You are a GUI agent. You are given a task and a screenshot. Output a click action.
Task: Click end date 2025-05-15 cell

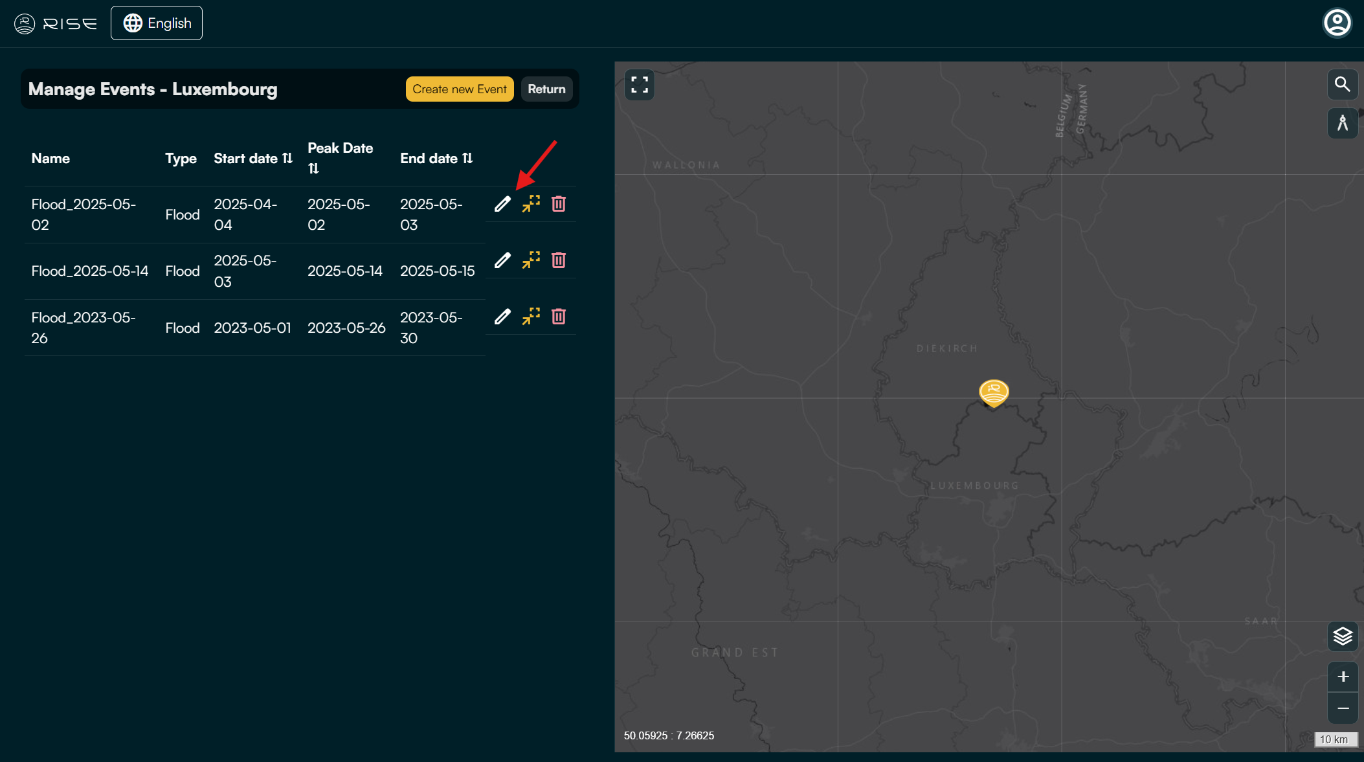[x=438, y=271]
